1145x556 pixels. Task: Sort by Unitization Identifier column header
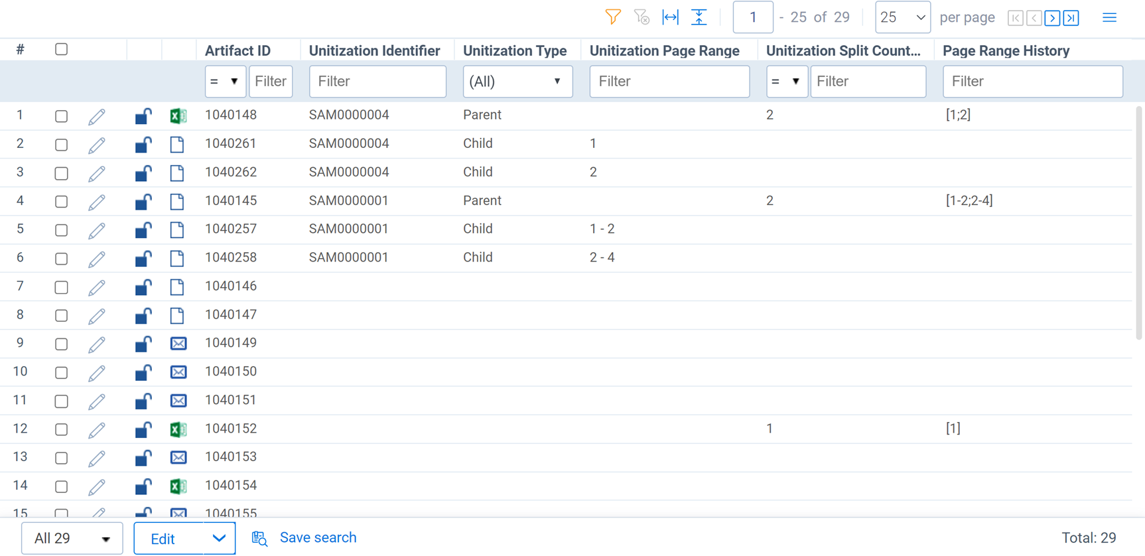pos(374,51)
